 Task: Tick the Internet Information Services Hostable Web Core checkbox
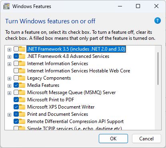click(x=16, y=71)
